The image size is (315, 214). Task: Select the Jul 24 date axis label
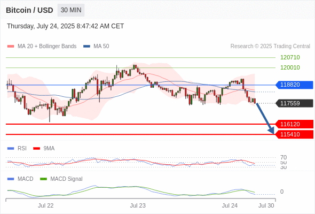coord(230,205)
